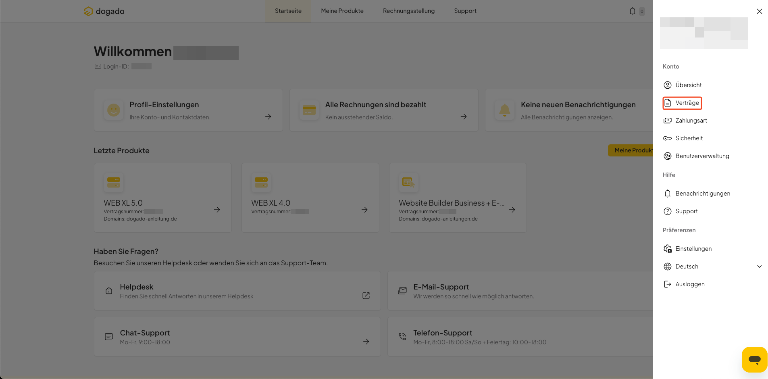Click Profil-Einstellungen card arrow
This screenshot has width=768, height=379.
click(268, 117)
